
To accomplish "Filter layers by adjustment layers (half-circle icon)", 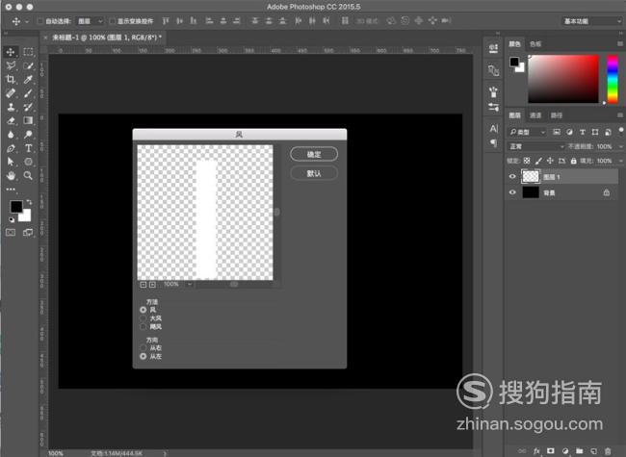I will pos(570,132).
